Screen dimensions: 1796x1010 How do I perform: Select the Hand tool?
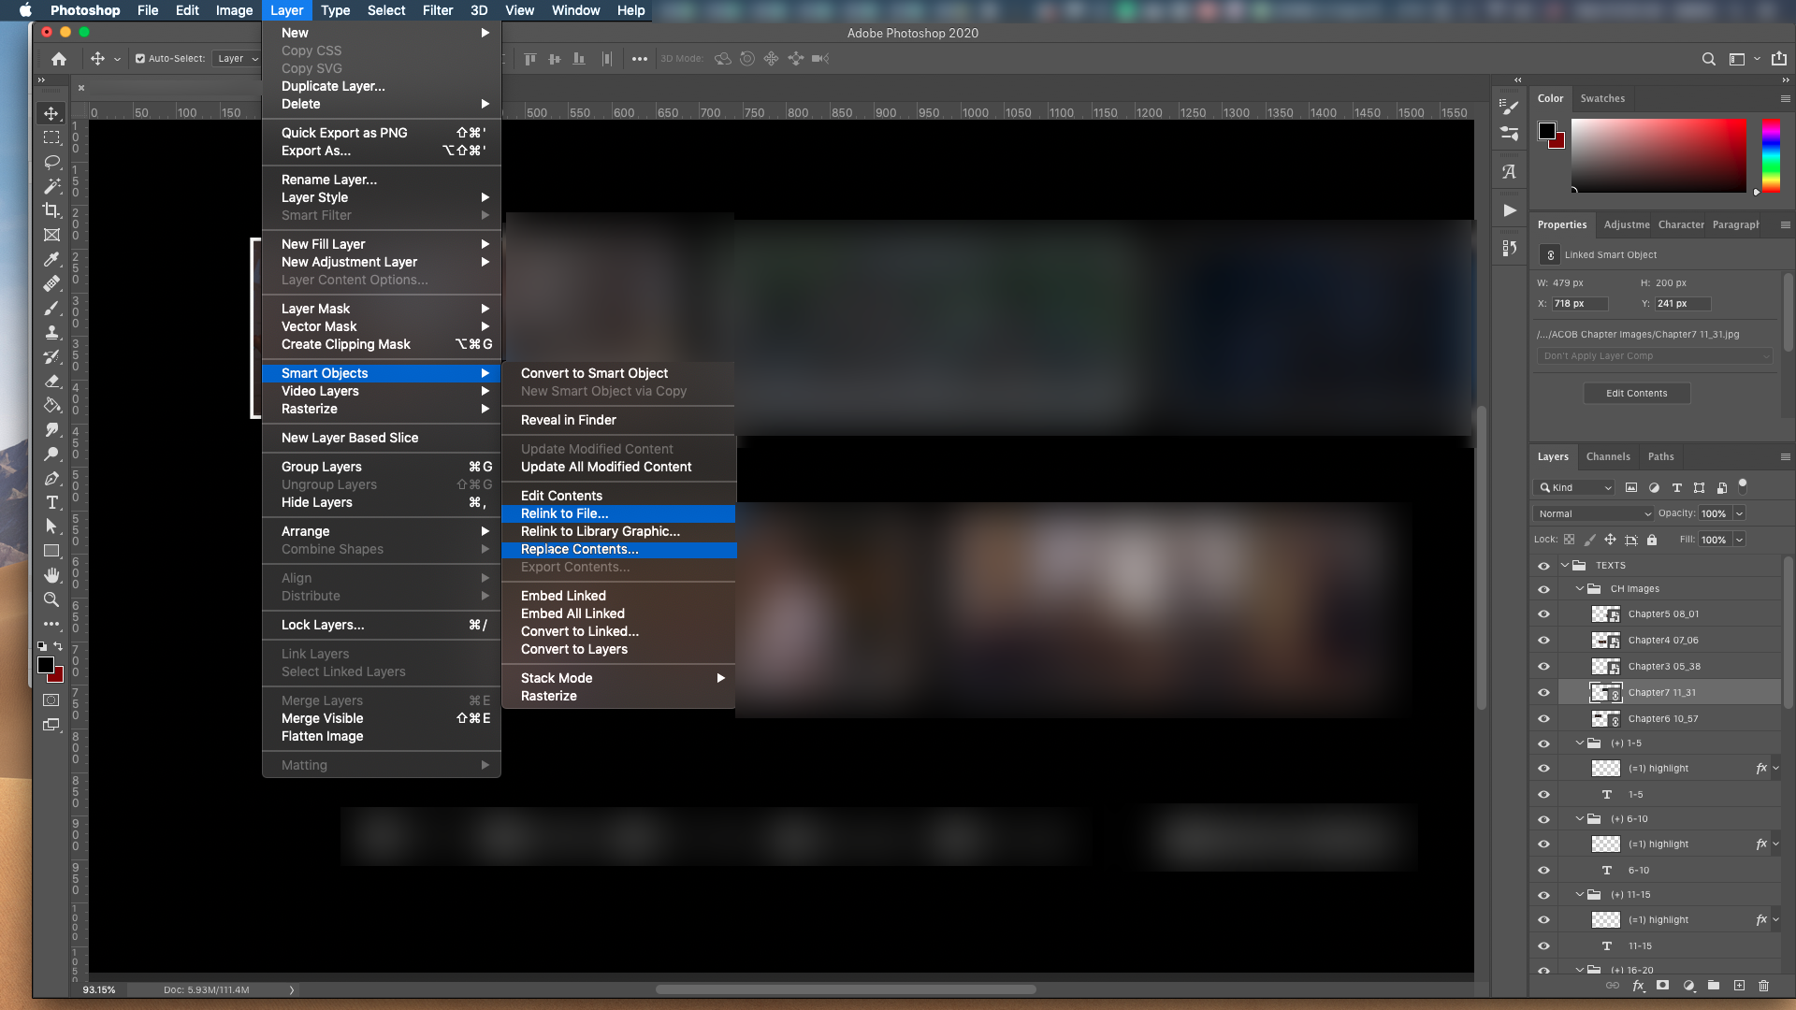click(51, 575)
